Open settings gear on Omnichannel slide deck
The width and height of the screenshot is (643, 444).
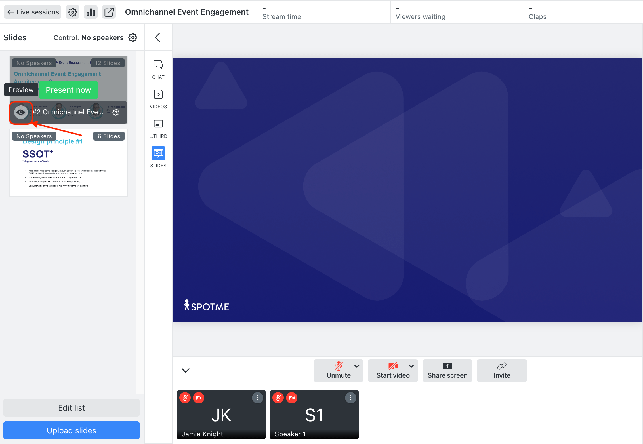116,112
